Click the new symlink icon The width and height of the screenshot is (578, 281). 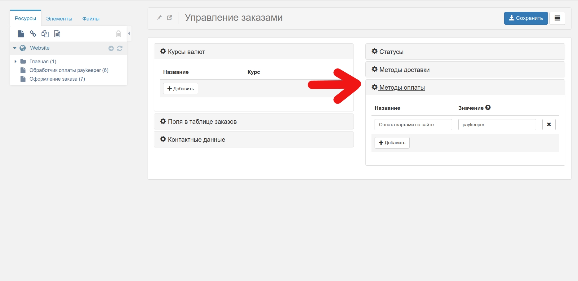(x=45, y=34)
